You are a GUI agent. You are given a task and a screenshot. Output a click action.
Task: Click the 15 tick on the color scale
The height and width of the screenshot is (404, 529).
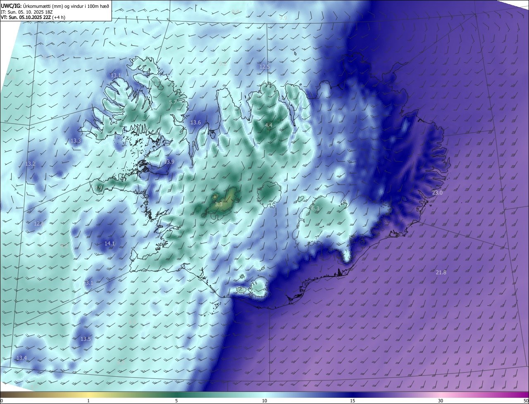point(353,401)
